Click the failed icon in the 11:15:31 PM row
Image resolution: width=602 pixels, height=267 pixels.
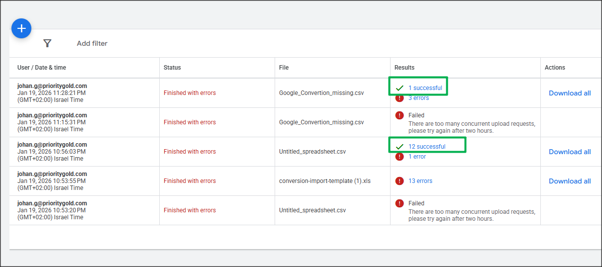click(399, 115)
